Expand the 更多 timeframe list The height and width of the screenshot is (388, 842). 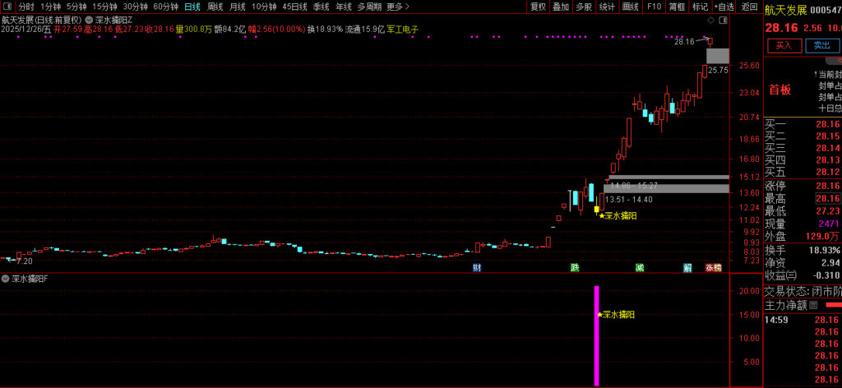[x=395, y=7]
